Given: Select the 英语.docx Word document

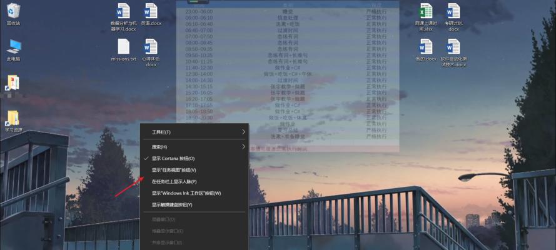Looking at the screenshot, I should pyautogui.click(x=151, y=14).
